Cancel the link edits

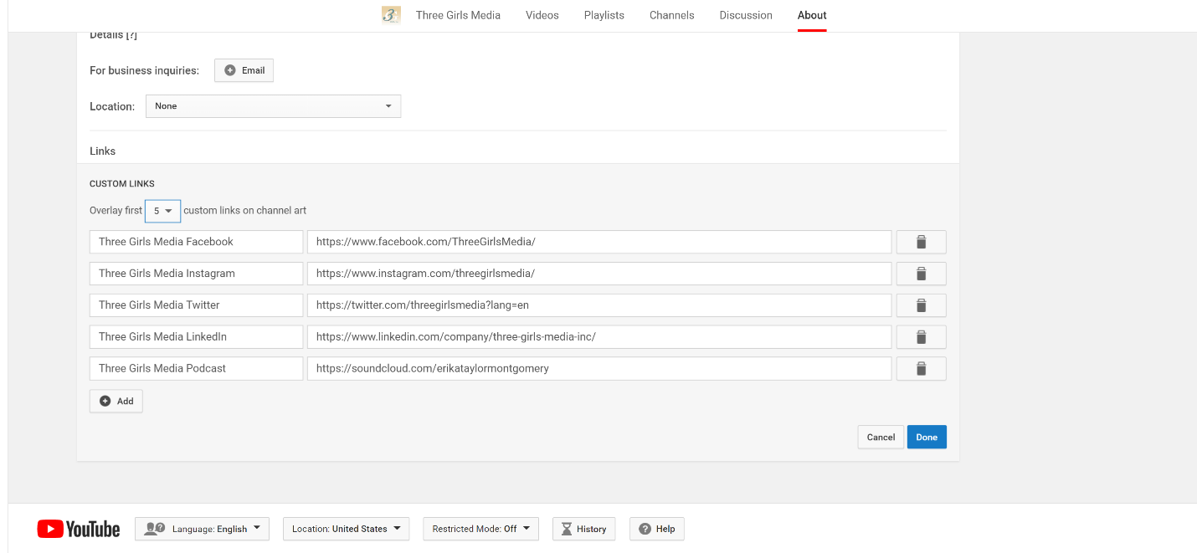(881, 437)
